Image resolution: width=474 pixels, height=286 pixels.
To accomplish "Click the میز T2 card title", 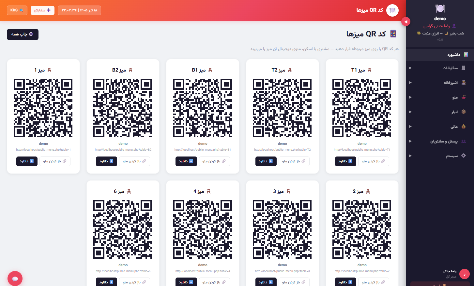I will point(282,70).
